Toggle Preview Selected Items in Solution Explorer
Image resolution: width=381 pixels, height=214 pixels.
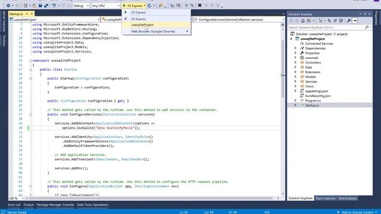click(355, 21)
